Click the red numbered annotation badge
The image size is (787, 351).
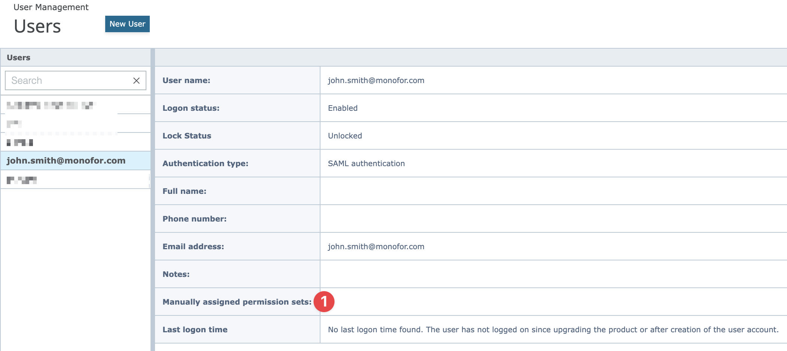pyautogui.click(x=325, y=302)
